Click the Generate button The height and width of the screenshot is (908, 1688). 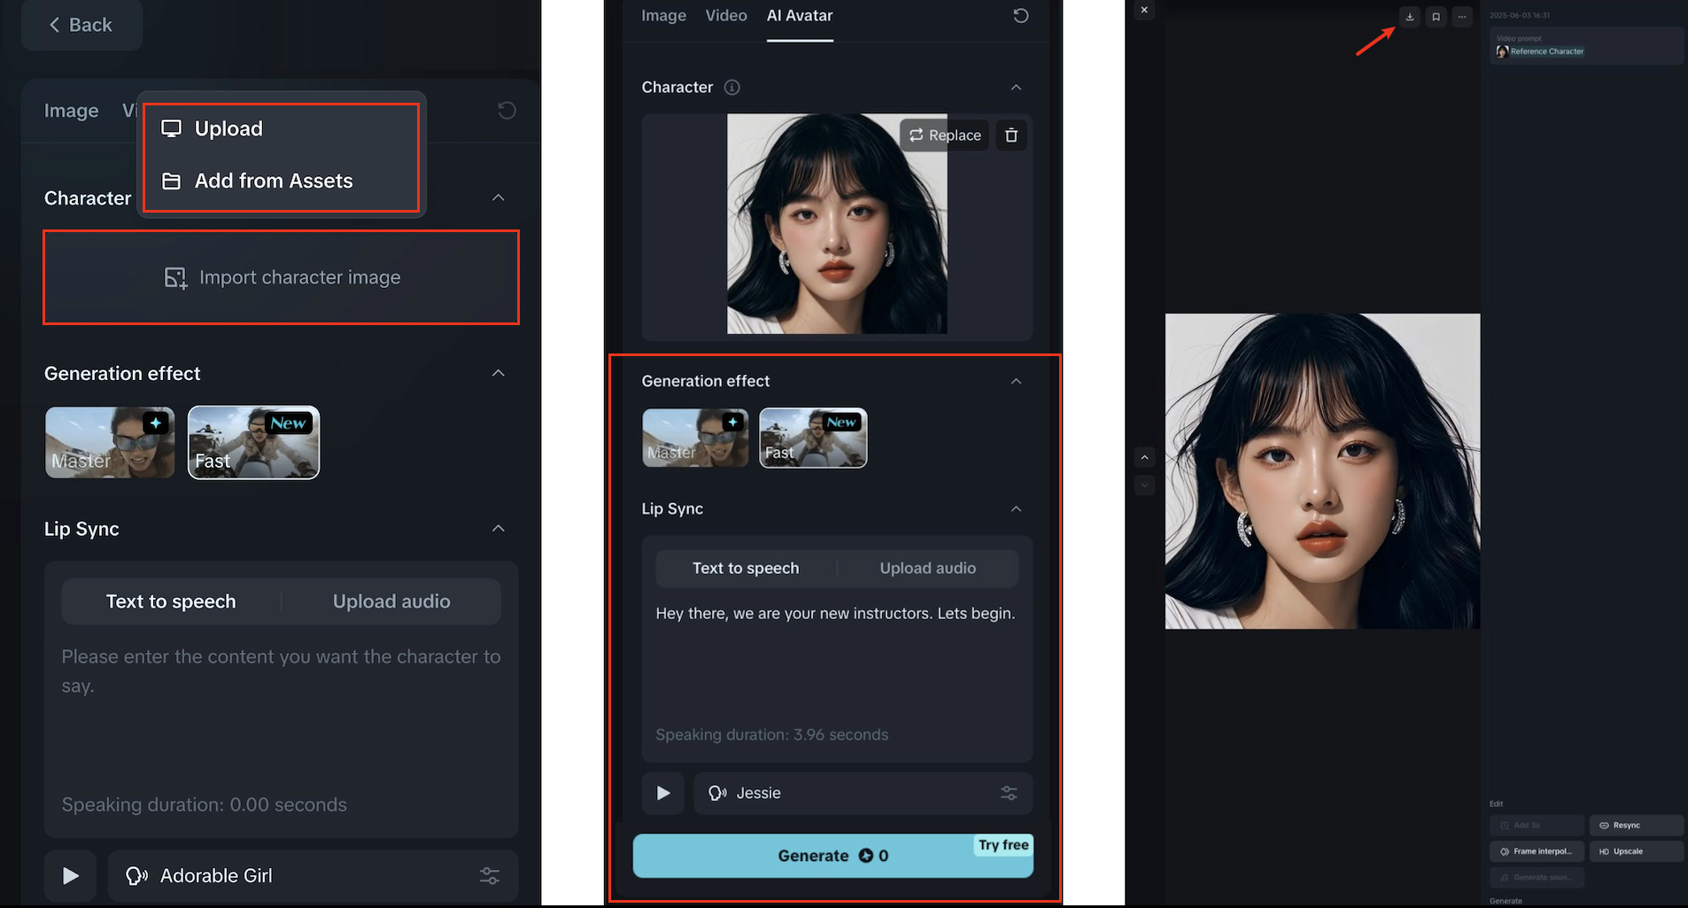tap(832, 855)
